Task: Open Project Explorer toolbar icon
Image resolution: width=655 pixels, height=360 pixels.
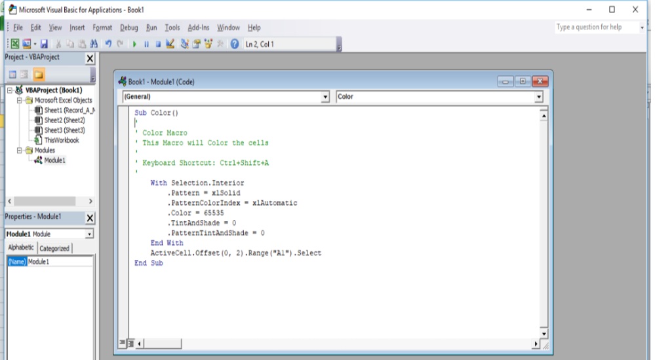Action: (185, 44)
